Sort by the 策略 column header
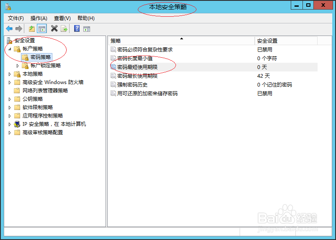 (x=181, y=41)
